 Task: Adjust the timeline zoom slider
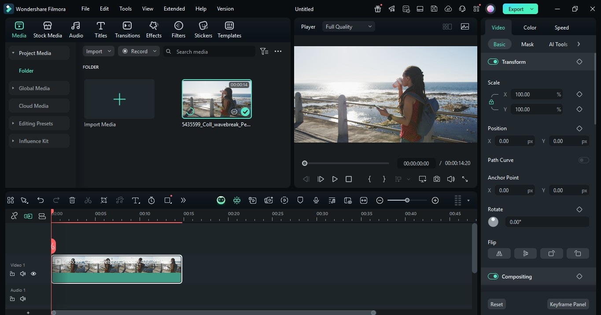pyautogui.click(x=406, y=200)
